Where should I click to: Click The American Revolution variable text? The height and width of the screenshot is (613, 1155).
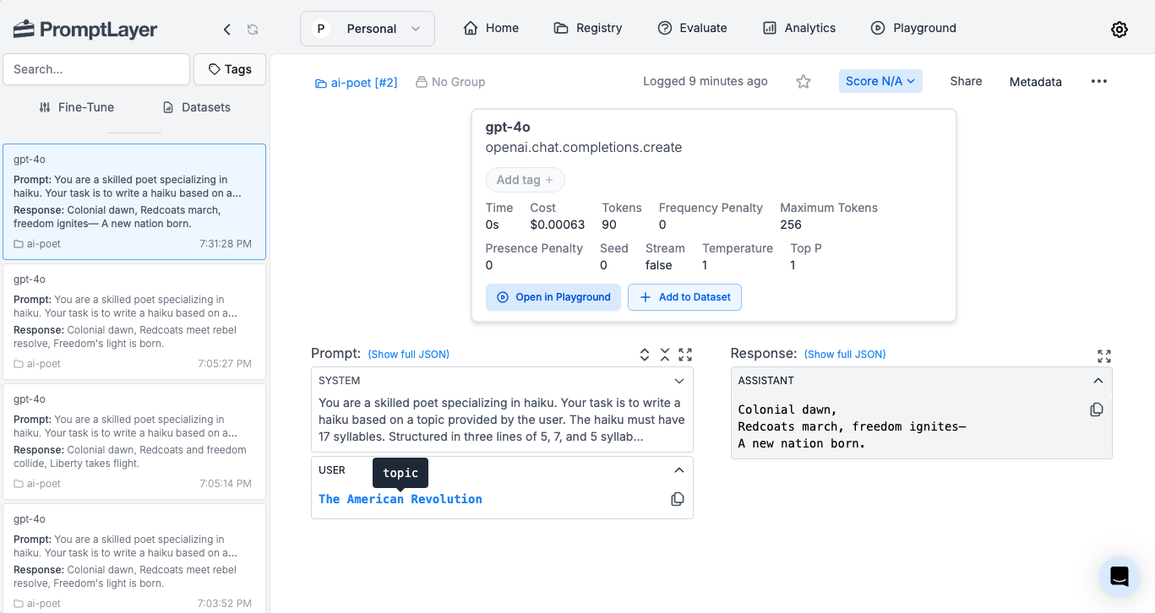(400, 499)
